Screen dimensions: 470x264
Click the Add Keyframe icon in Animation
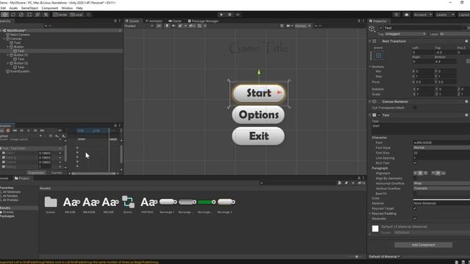[x=57, y=136]
